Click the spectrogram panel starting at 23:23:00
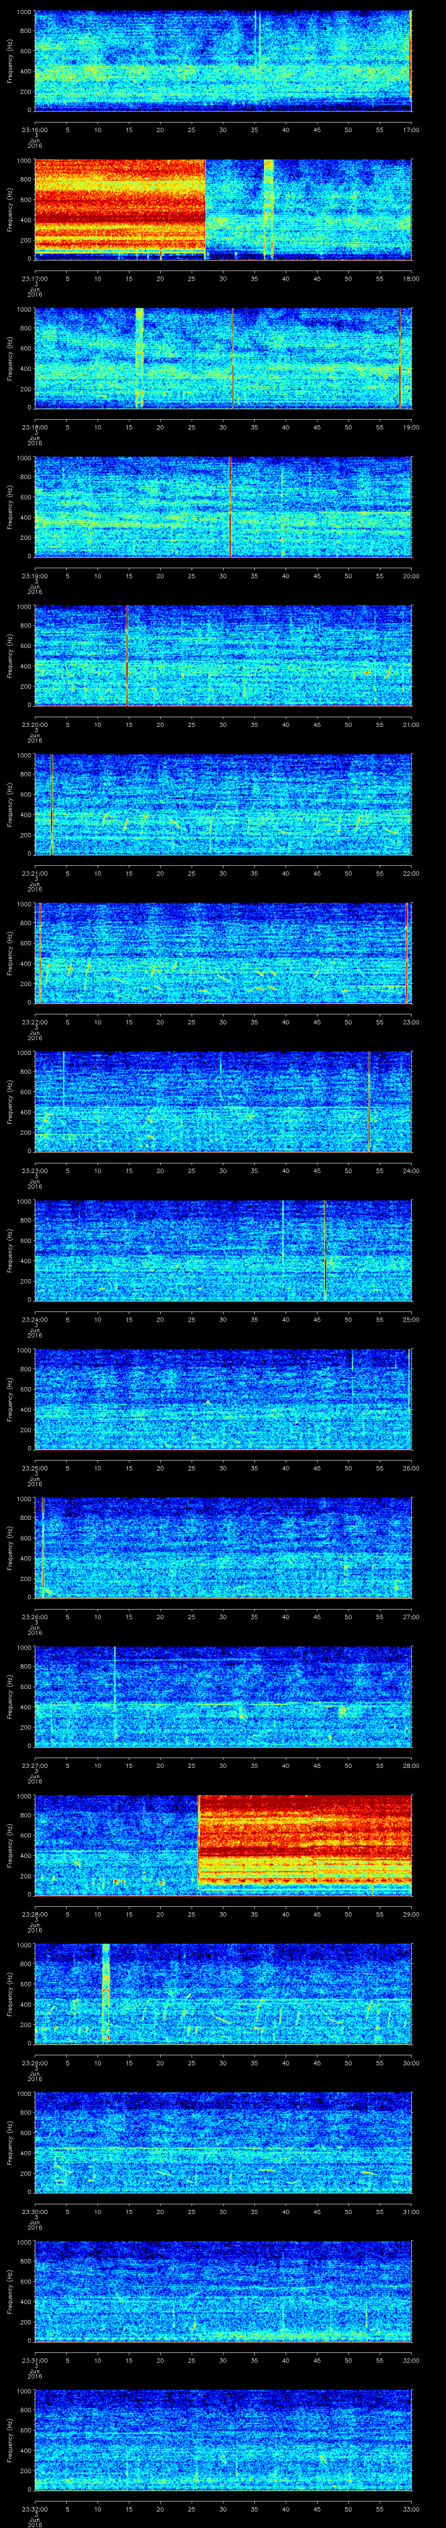The width and height of the screenshot is (446, 2528). click(x=223, y=1102)
